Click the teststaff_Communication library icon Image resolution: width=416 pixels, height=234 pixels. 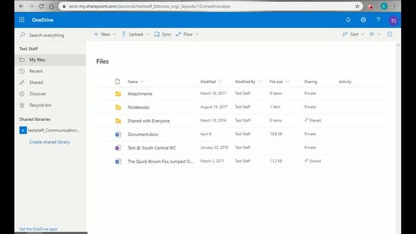[23, 130]
